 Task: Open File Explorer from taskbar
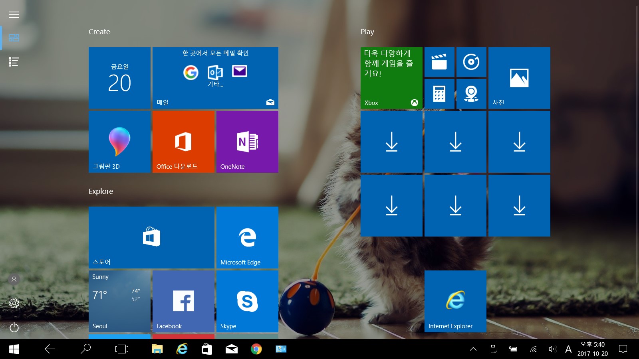pos(157,349)
